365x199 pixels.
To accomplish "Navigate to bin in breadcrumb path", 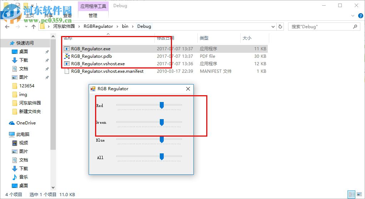I will 125,26.
